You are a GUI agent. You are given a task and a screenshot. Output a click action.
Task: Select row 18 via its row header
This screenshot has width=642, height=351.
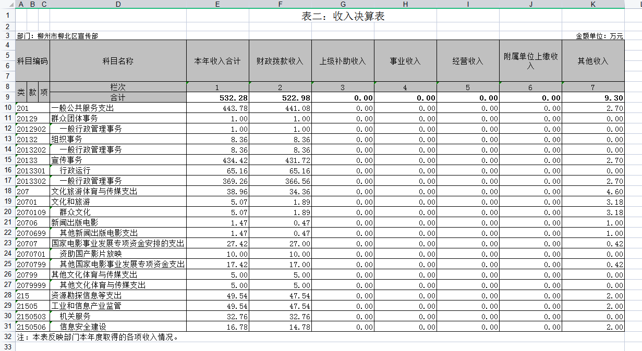coord(7,191)
